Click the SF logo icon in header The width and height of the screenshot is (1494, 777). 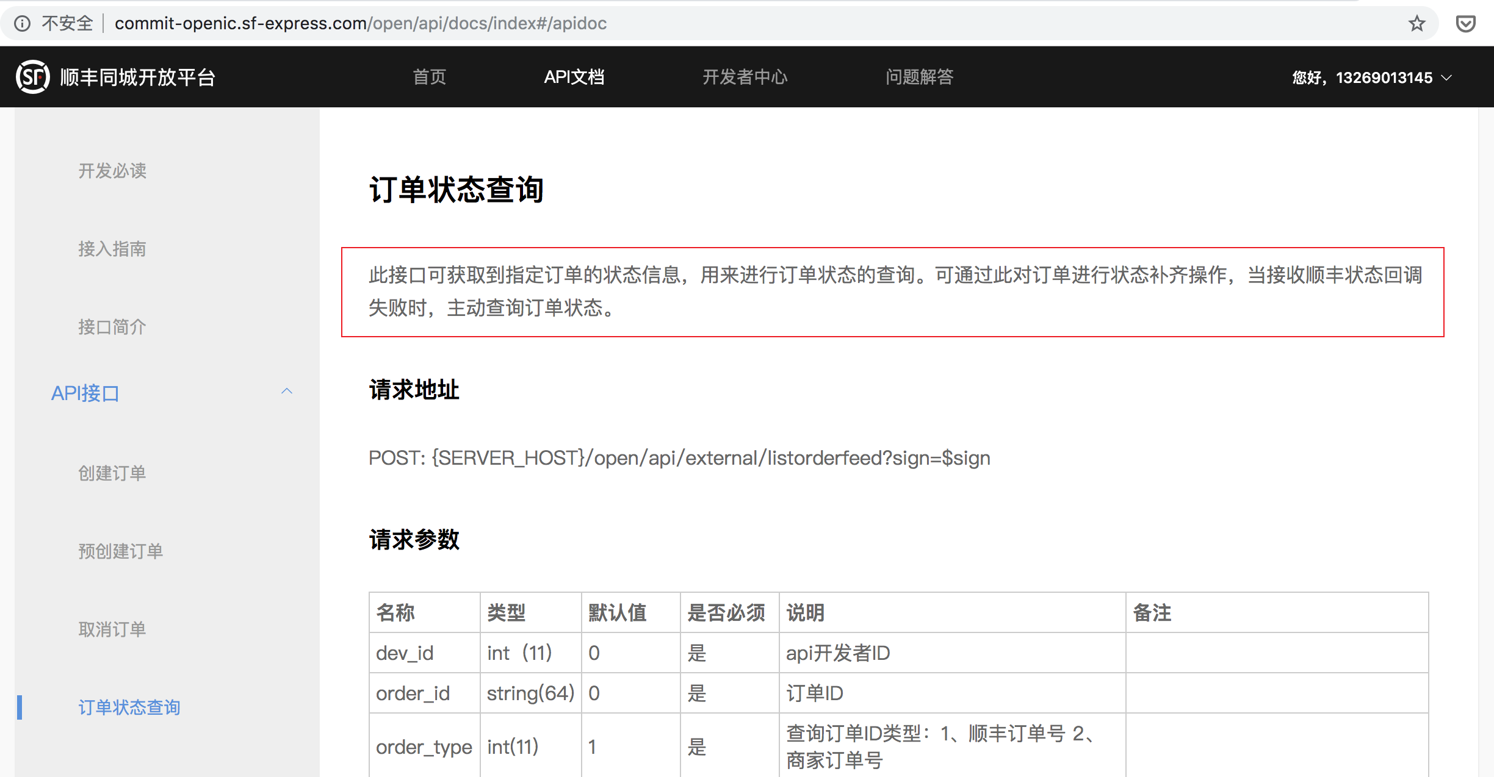point(32,77)
